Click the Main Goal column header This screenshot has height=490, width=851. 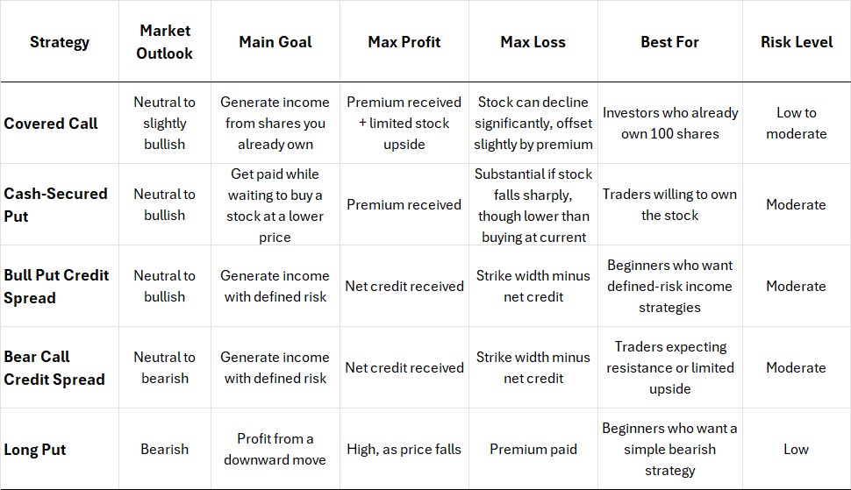click(x=275, y=42)
